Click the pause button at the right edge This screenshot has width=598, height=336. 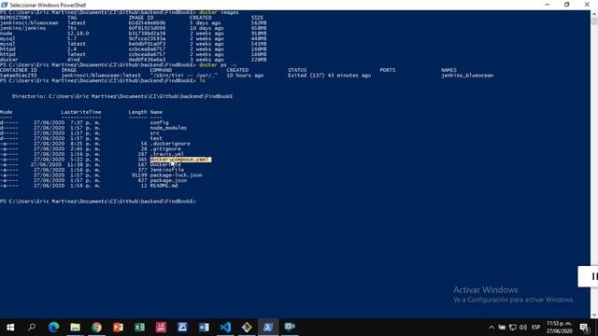point(593,276)
